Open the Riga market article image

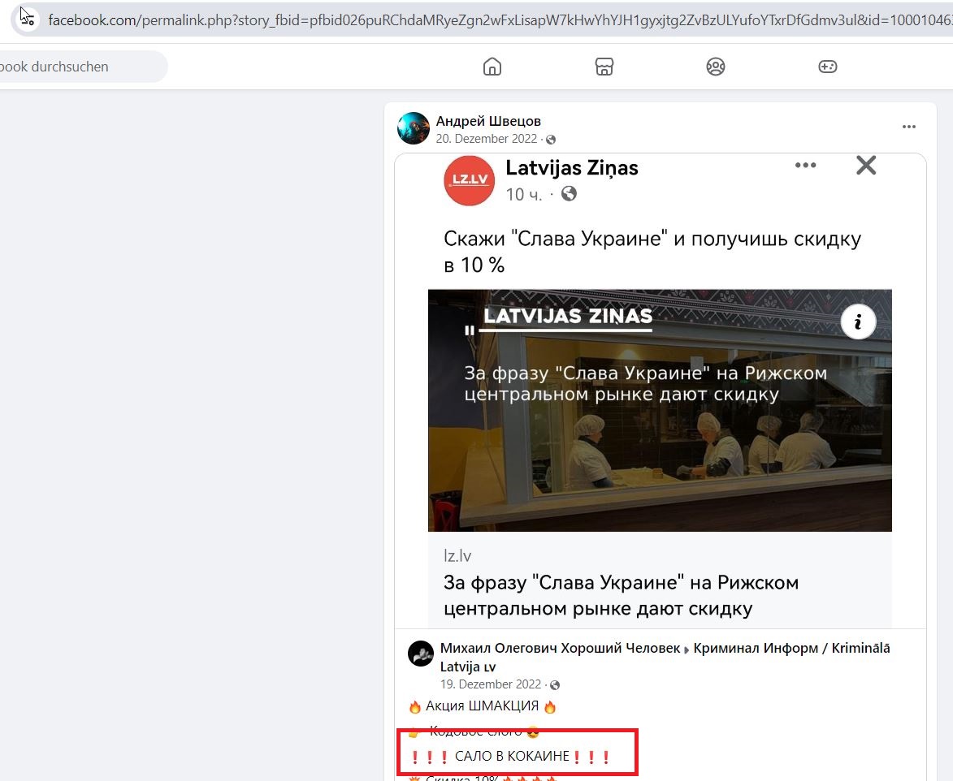pos(660,411)
